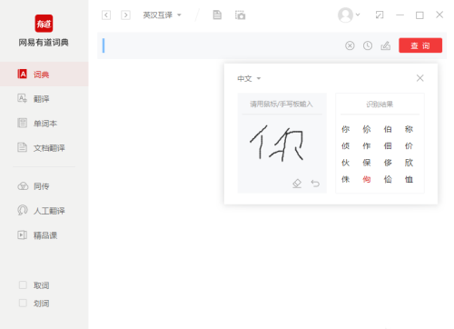Click the user avatar icon
454x329 pixels.
click(x=345, y=15)
